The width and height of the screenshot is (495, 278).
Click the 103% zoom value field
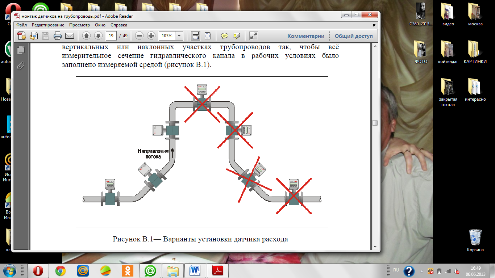167,36
